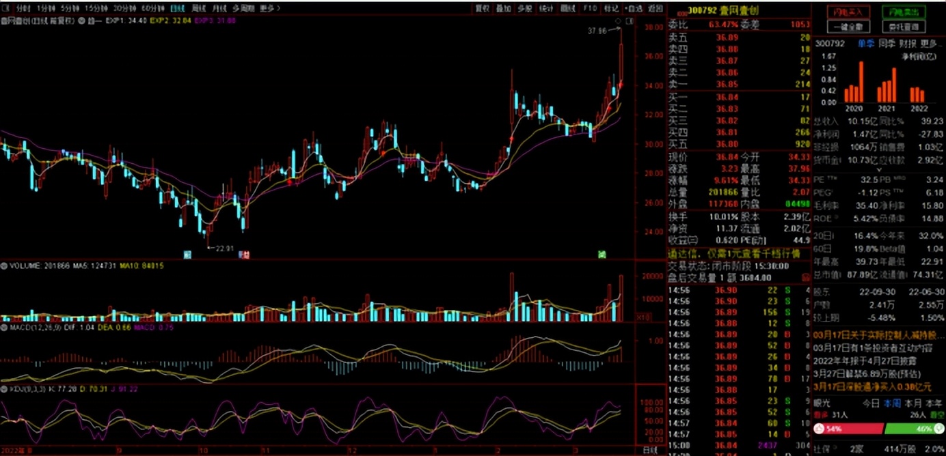
Task: Click the bearish thumbs-down icon on green bar
Action: click(x=940, y=429)
